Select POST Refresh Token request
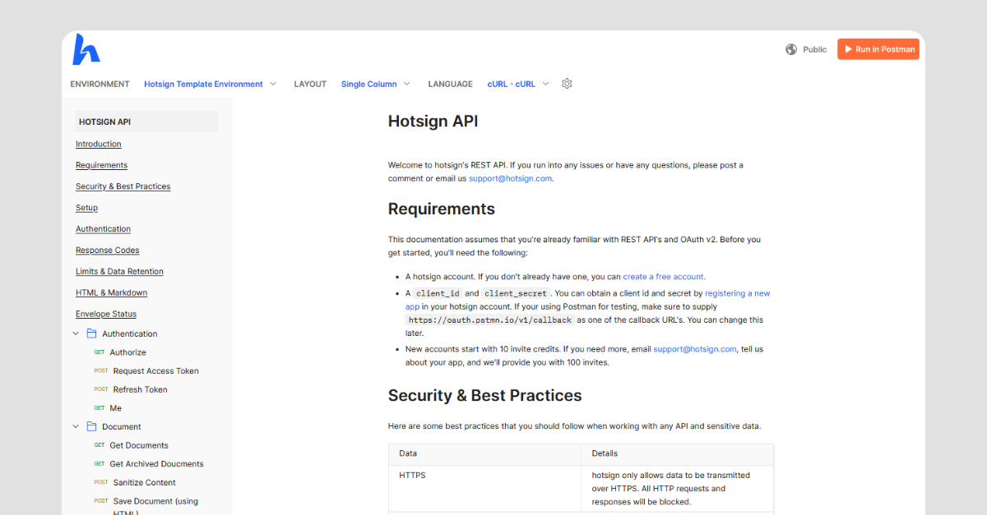The image size is (987, 515). [131, 389]
